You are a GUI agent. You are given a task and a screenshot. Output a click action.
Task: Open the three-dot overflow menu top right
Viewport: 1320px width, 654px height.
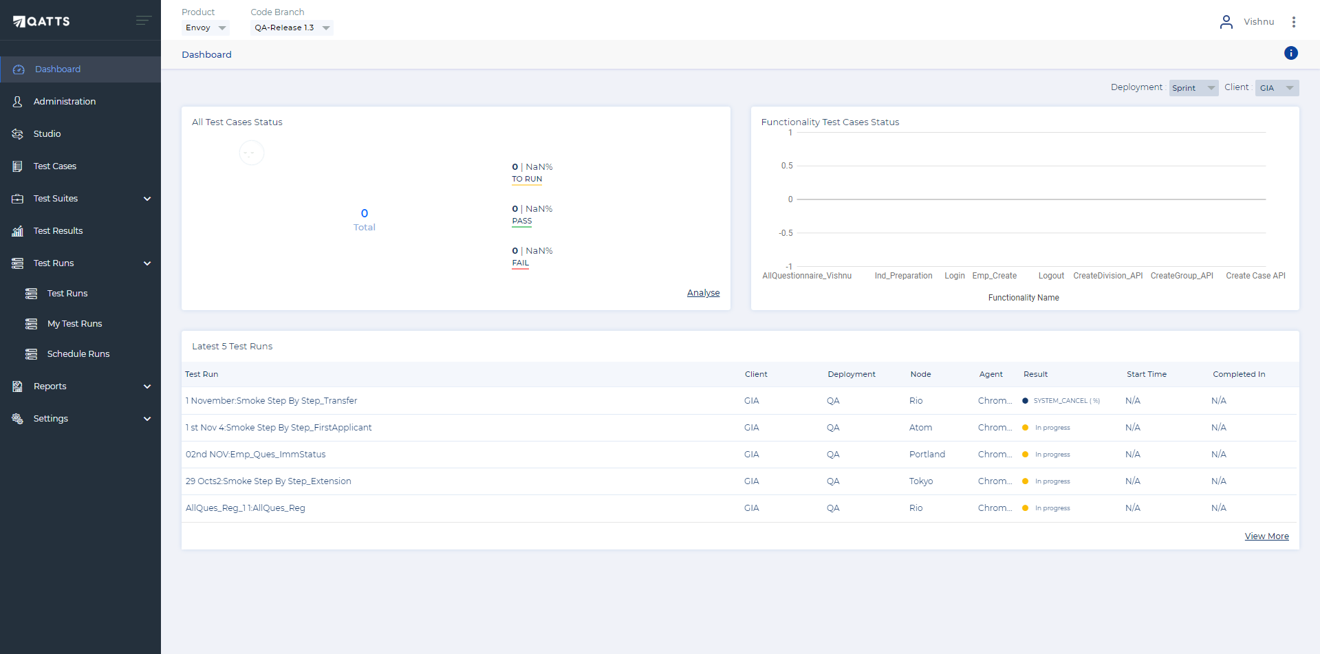pyautogui.click(x=1295, y=21)
